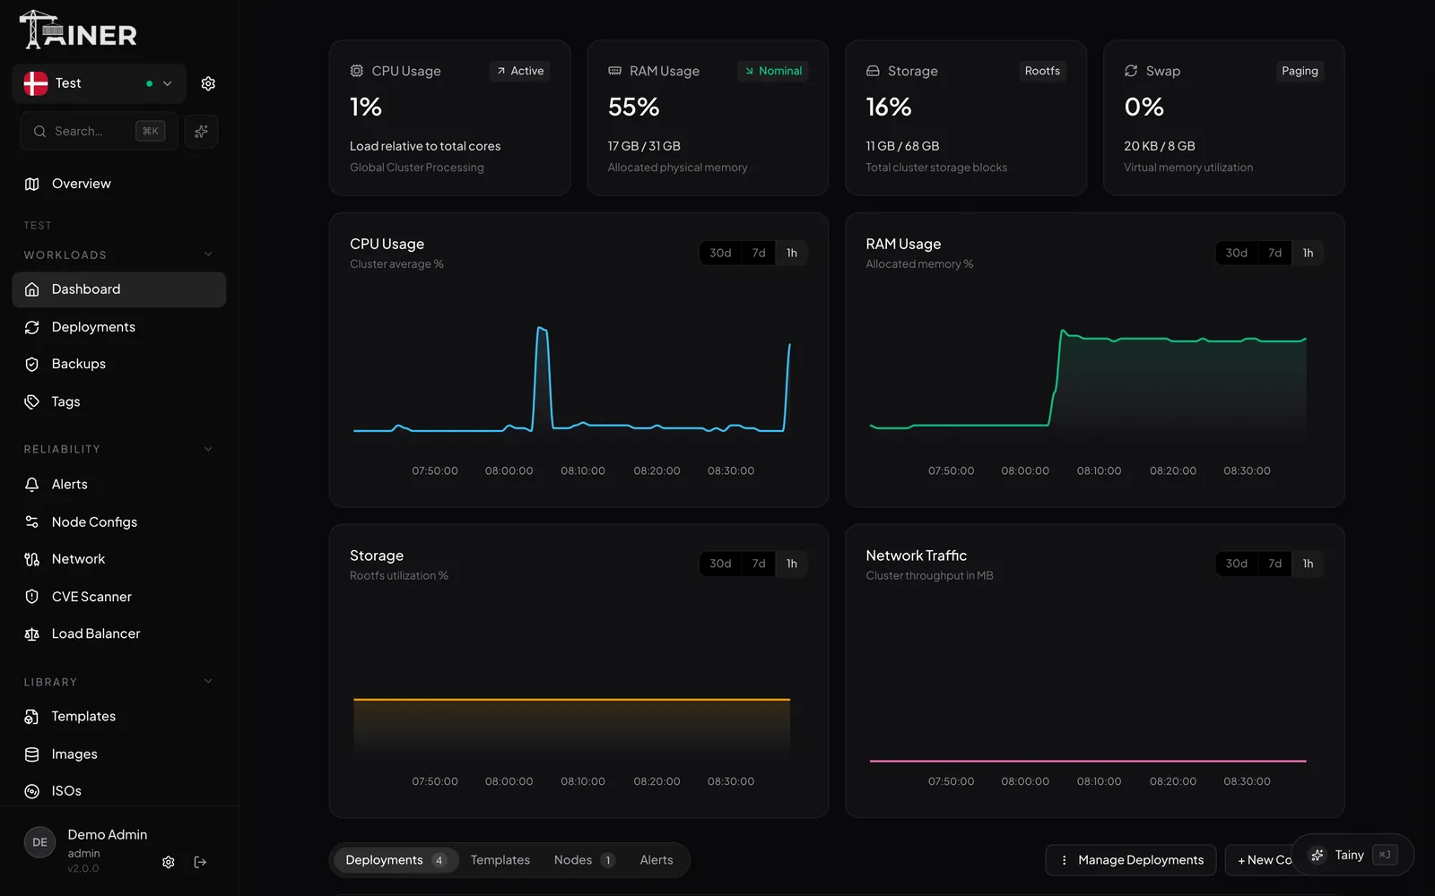Click the Templates icon in Library
Image resolution: width=1435 pixels, height=896 pixels.
point(32,717)
